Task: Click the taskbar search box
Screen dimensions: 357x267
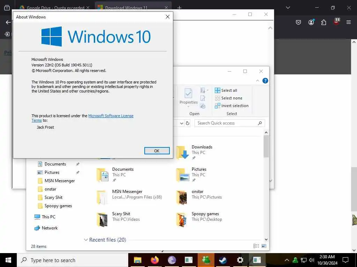Action: pyautogui.click(x=73, y=260)
